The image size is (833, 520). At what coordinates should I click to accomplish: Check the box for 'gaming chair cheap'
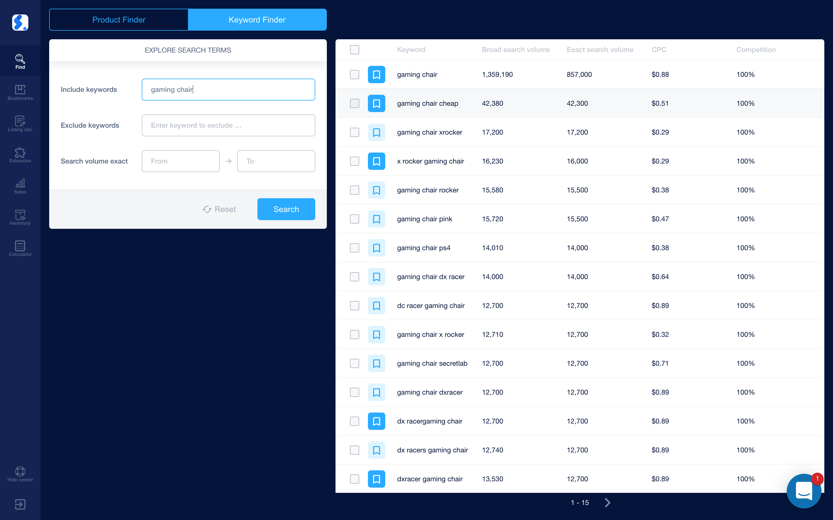click(354, 103)
